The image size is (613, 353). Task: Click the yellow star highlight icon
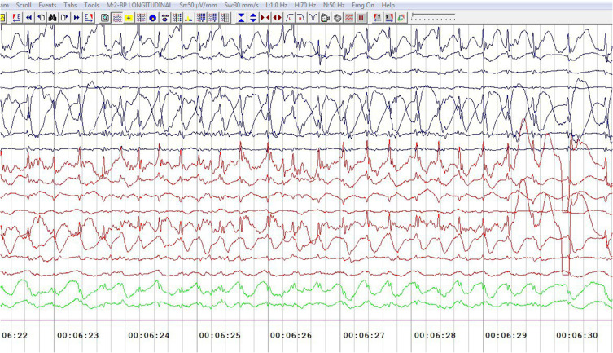129,17
